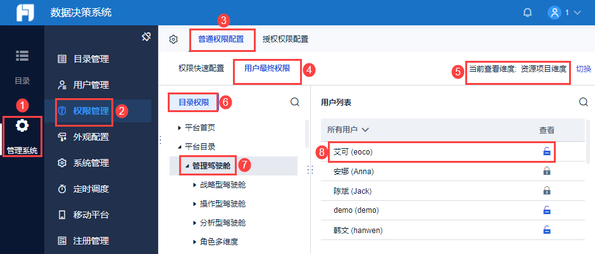The image size is (595, 254).
Task: Toggle view lock for demo user
Action: coord(546,210)
